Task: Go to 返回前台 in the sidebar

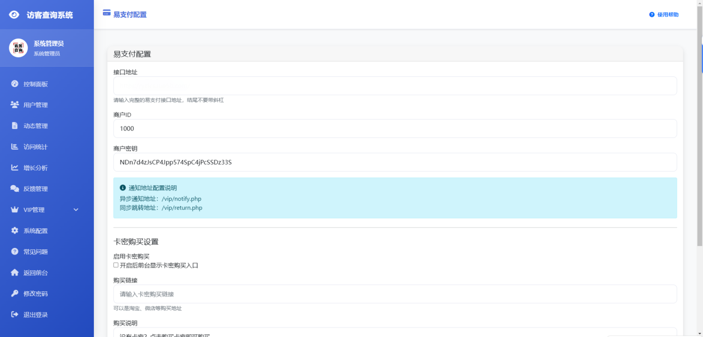Action: coord(36,273)
